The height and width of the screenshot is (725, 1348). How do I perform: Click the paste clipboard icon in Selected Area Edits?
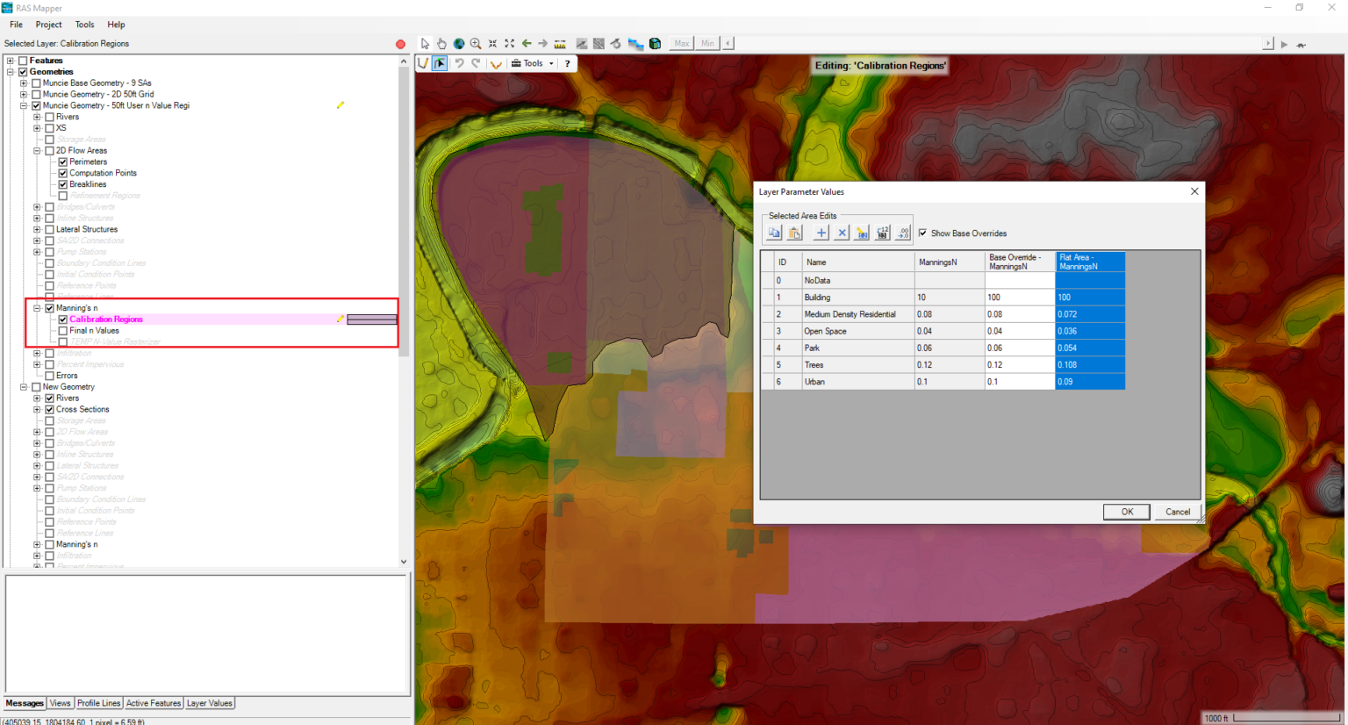[794, 233]
